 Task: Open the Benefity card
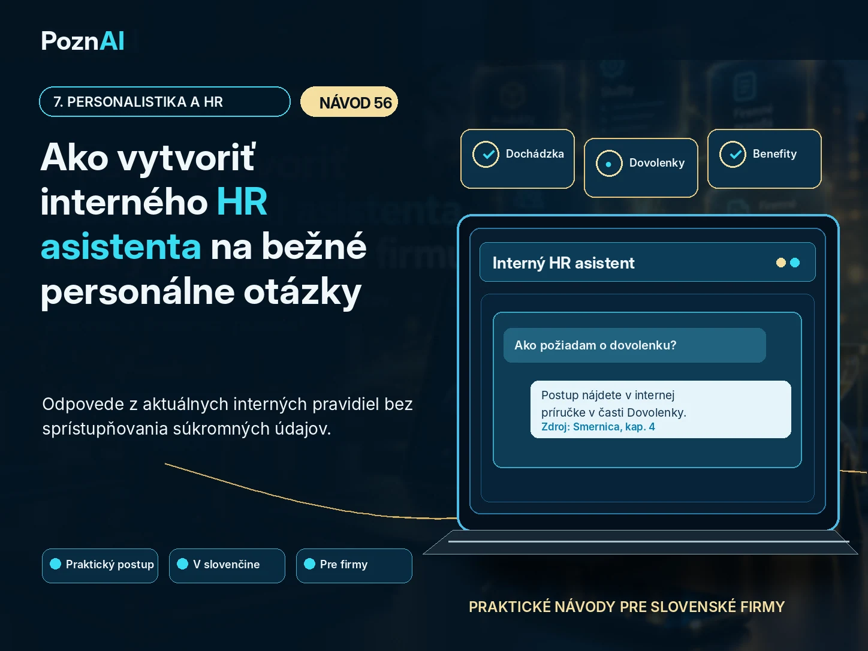tap(764, 159)
